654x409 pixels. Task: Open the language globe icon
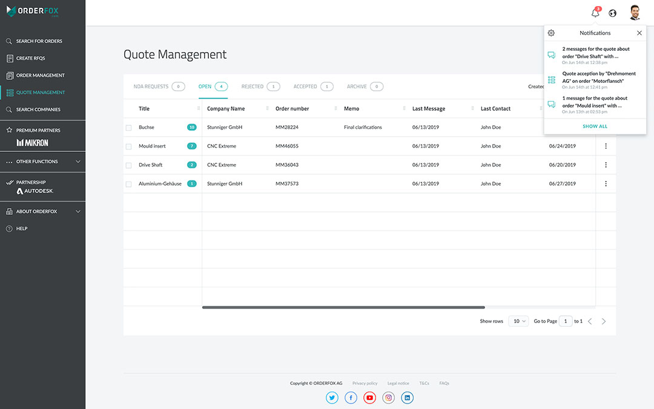pyautogui.click(x=613, y=13)
